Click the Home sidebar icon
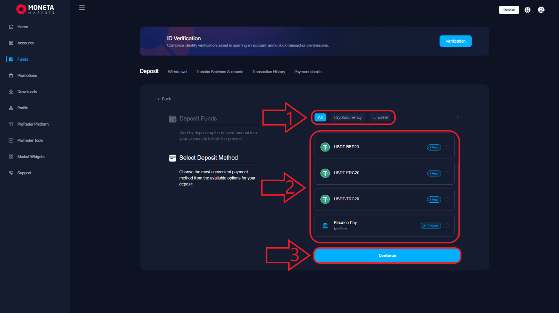 (x=11, y=27)
